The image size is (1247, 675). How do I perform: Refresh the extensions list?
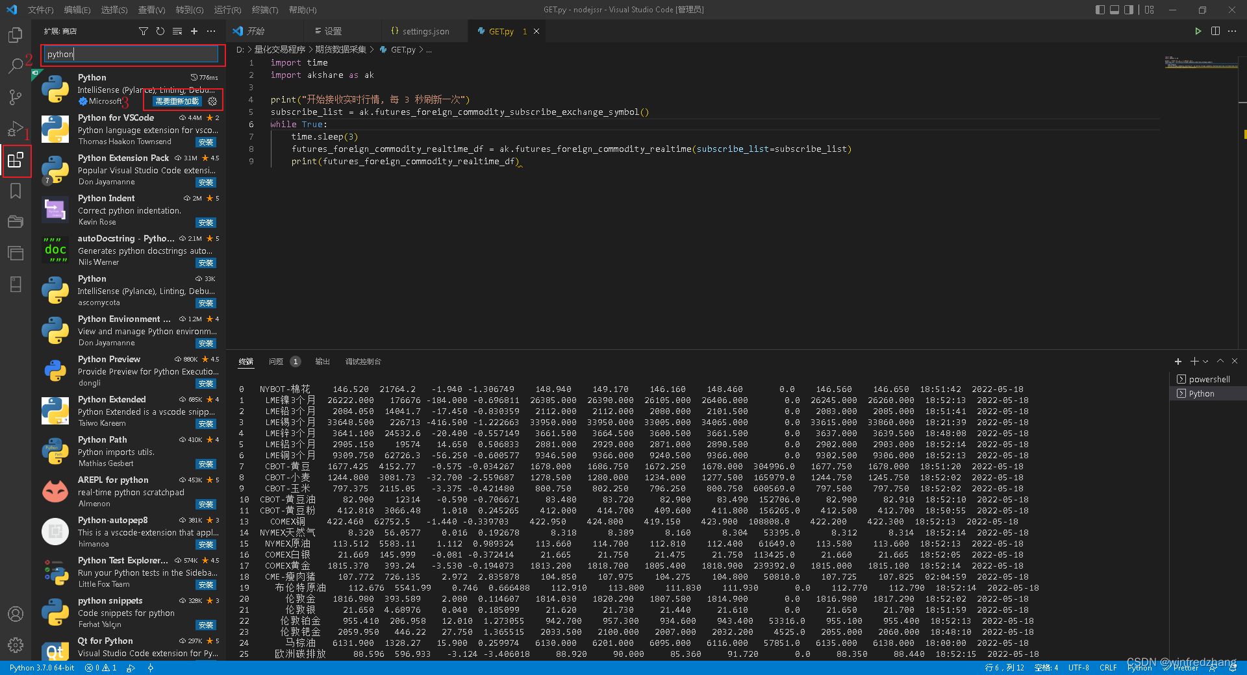pyautogui.click(x=160, y=31)
